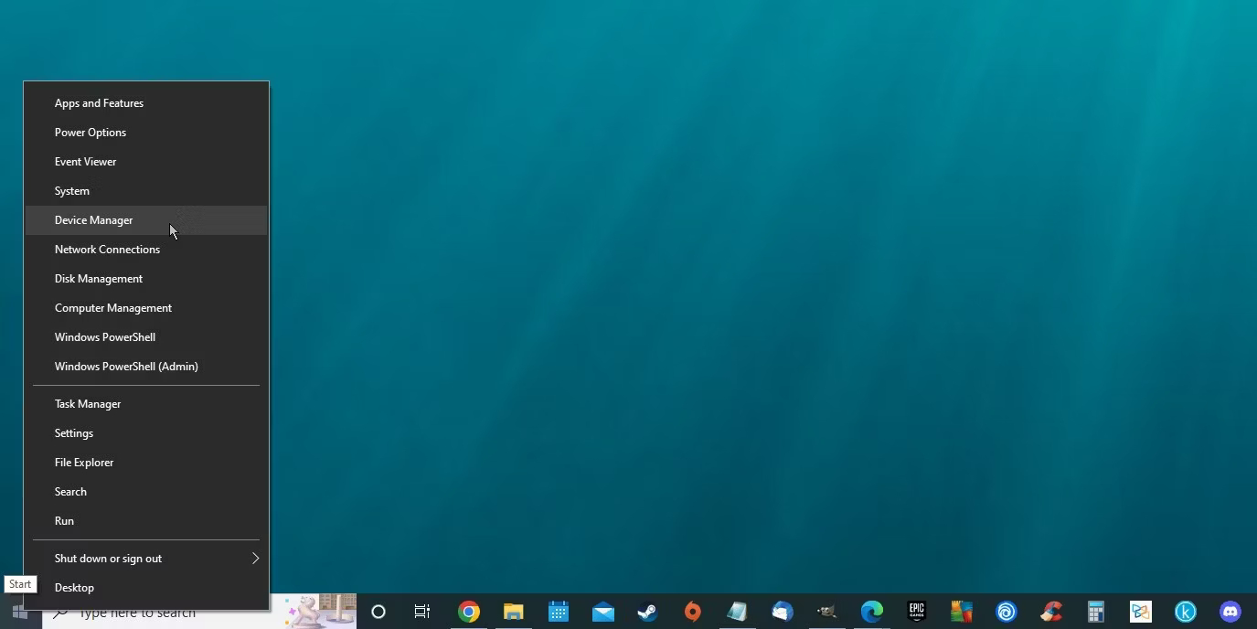Open Settings from the menu
This screenshot has height=629, width=1257.
tap(146, 433)
